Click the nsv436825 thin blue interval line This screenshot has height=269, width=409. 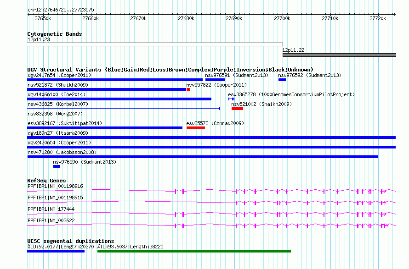[124, 109]
